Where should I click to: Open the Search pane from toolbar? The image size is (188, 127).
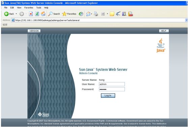[x=54, y=14]
